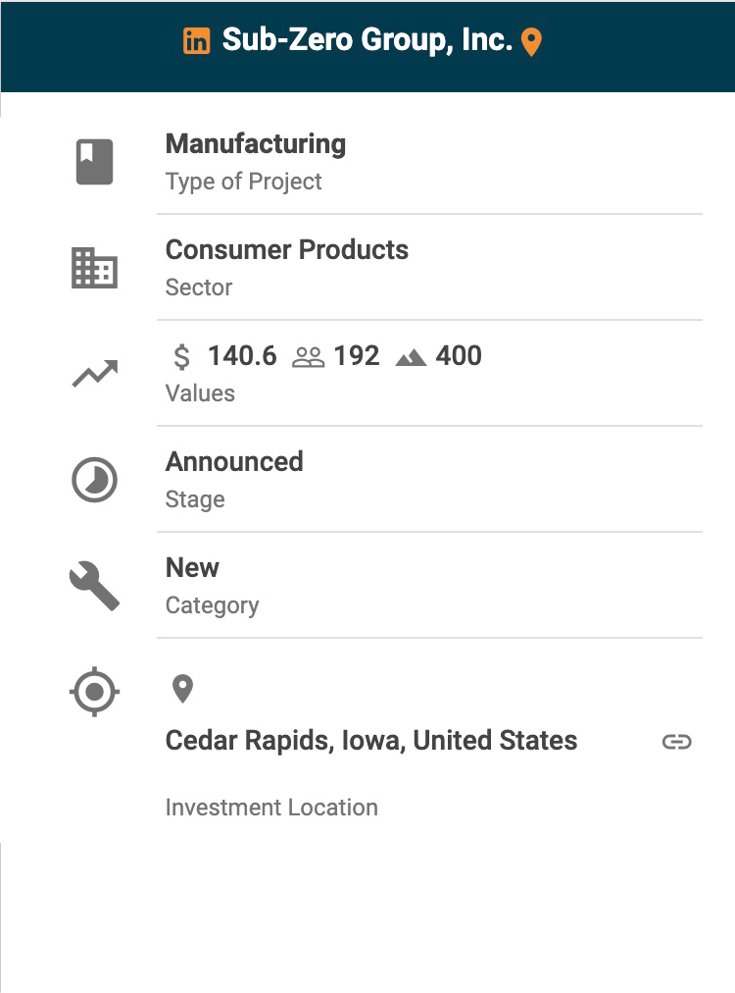The height and width of the screenshot is (993, 735).
Task: Click the Sub-Zero Group, Inc. title
Action: (x=367, y=41)
